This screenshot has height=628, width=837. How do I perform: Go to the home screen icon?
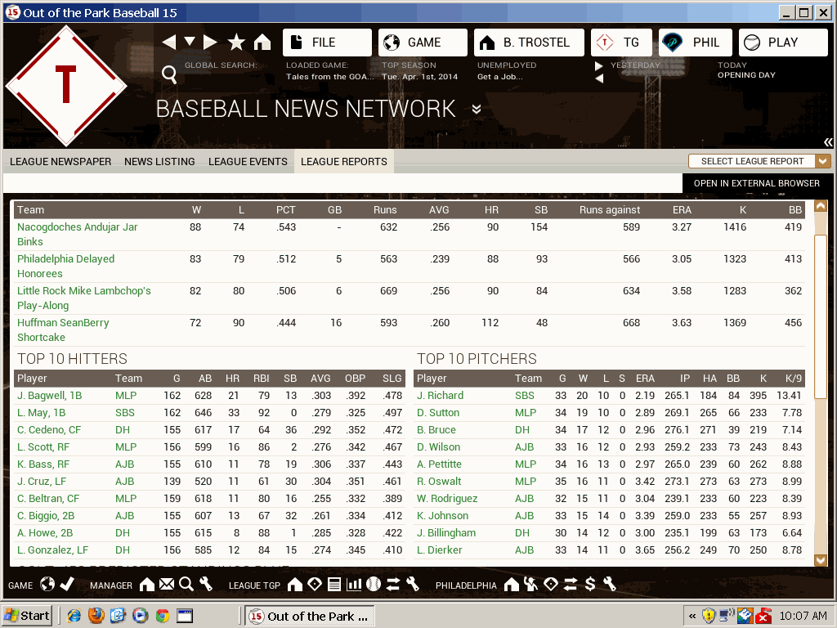pyautogui.click(x=262, y=43)
